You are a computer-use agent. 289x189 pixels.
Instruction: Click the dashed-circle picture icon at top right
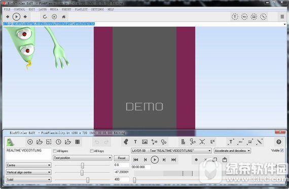pos(254,17)
